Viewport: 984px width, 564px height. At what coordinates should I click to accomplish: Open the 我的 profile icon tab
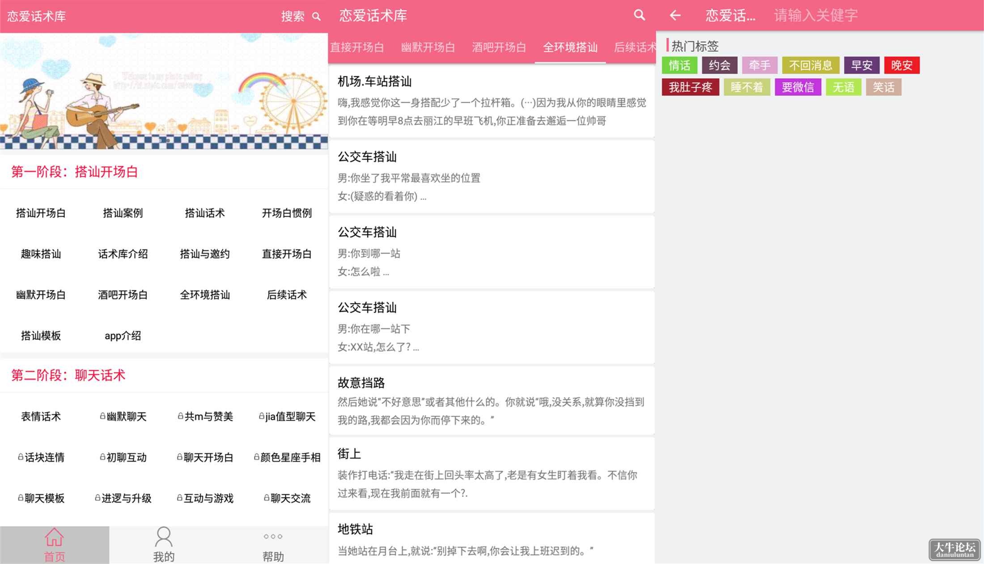164,544
